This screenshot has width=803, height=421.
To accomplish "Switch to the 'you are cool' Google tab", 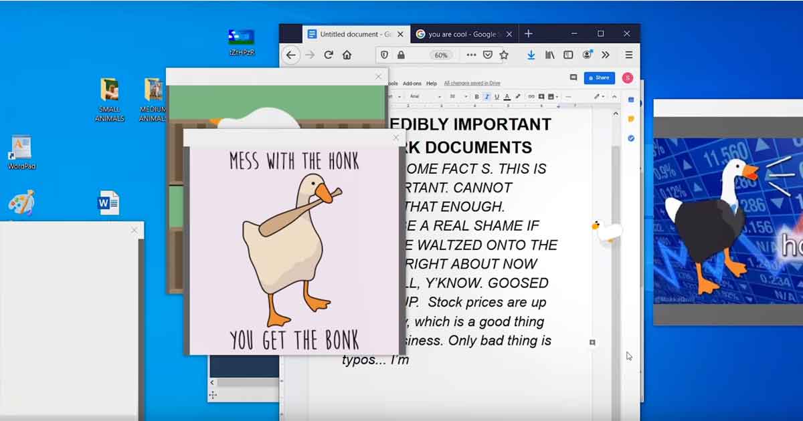I will [x=462, y=33].
